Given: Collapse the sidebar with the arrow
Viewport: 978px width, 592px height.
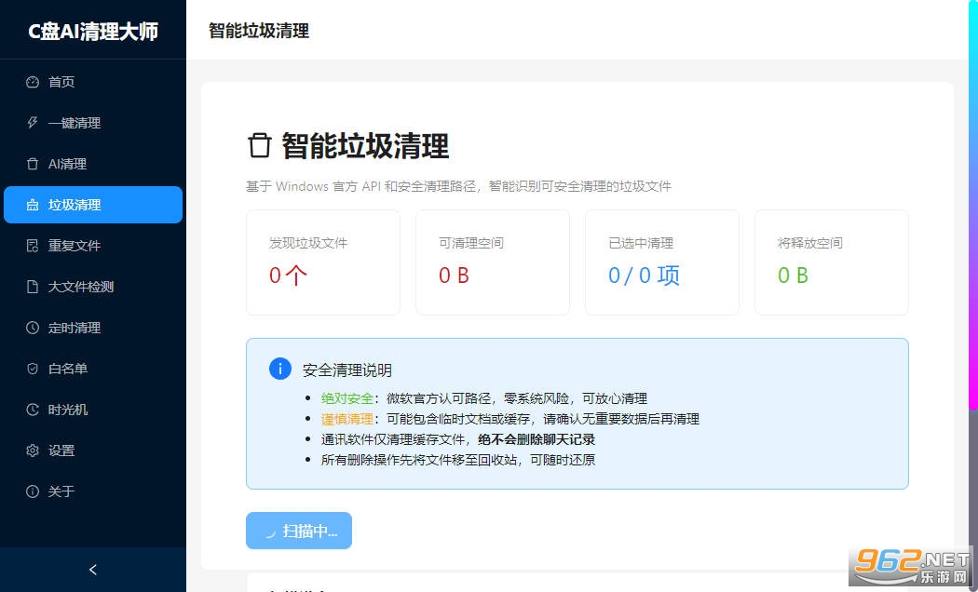Looking at the screenshot, I should [93, 570].
